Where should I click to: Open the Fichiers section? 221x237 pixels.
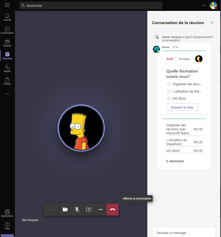point(7,81)
